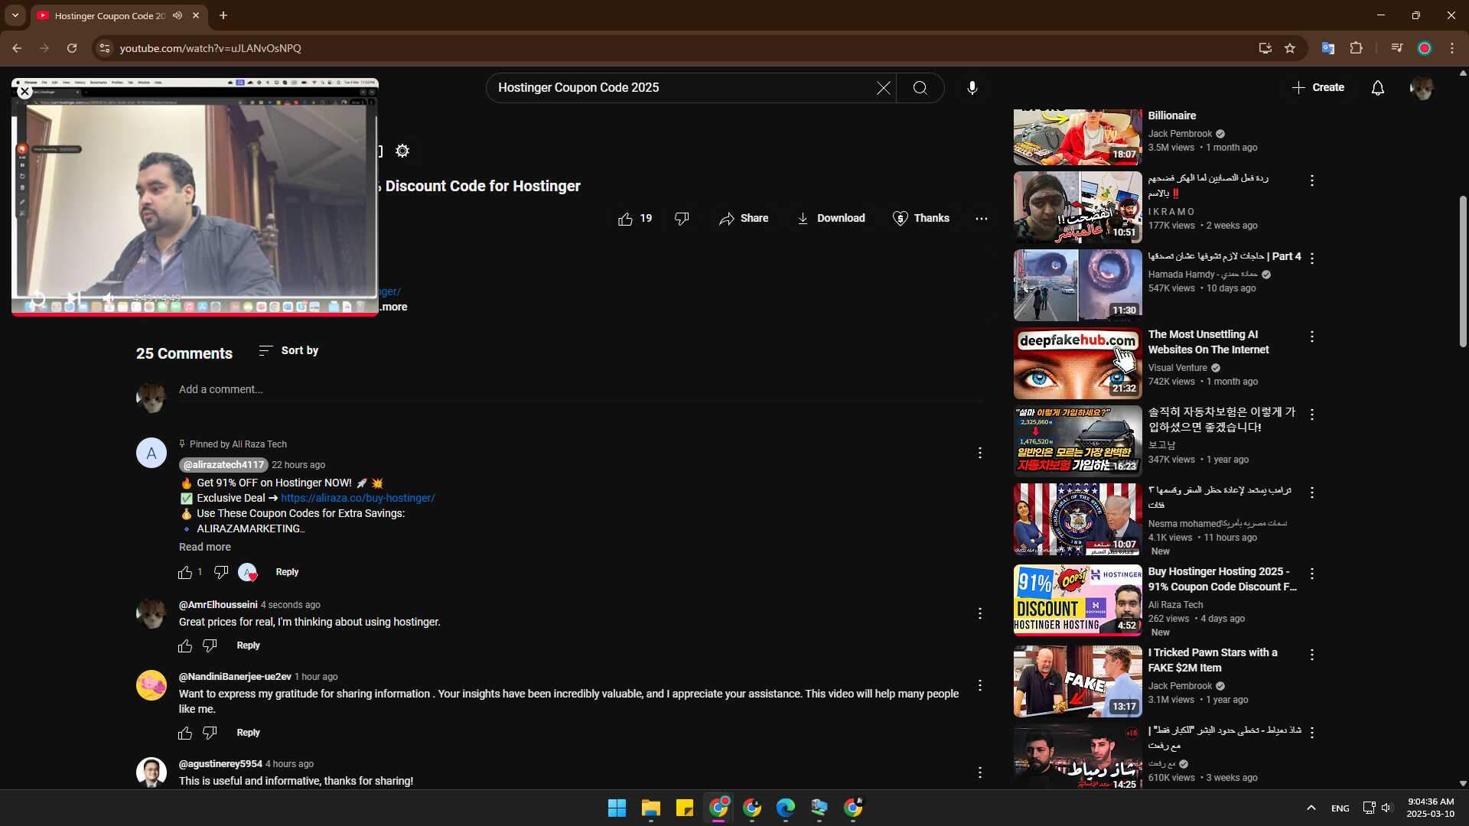Open Windows Start menu
The width and height of the screenshot is (1469, 826).
[617, 808]
